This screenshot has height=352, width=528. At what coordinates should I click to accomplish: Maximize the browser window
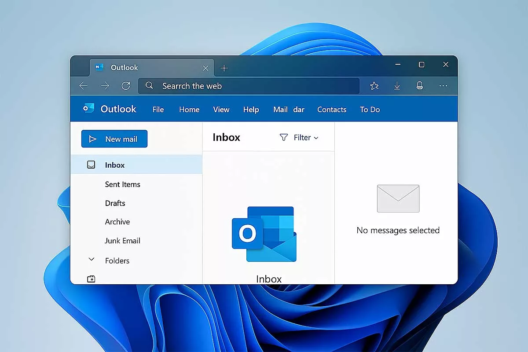pos(422,65)
